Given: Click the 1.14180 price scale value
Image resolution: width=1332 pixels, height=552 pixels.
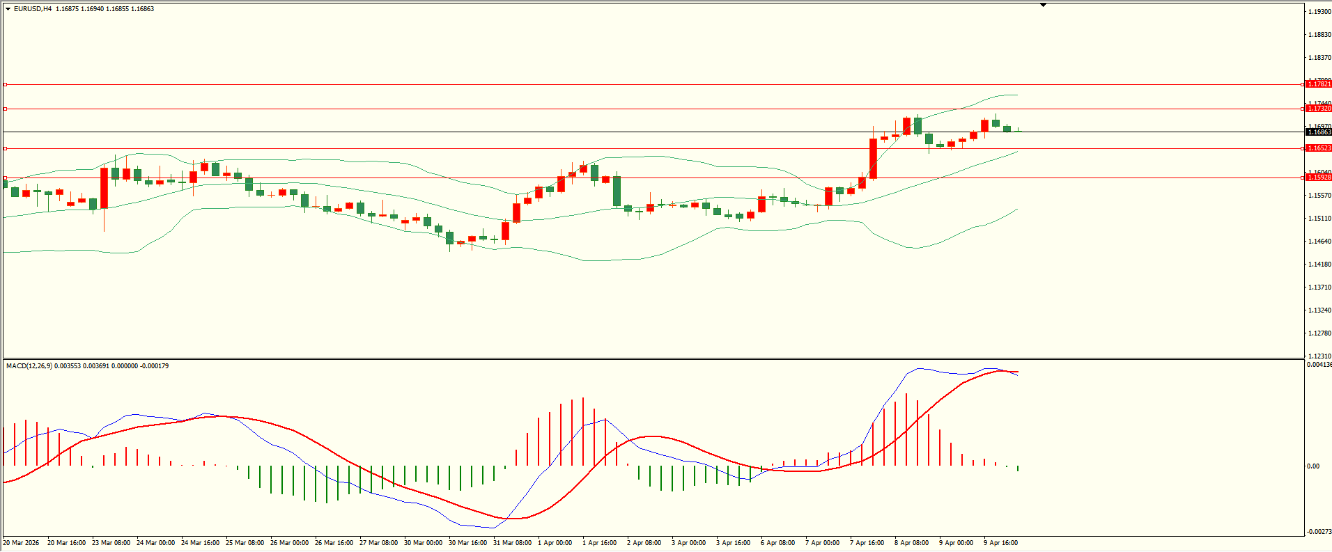Looking at the screenshot, I should pyautogui.click(x=1319, y=265).
